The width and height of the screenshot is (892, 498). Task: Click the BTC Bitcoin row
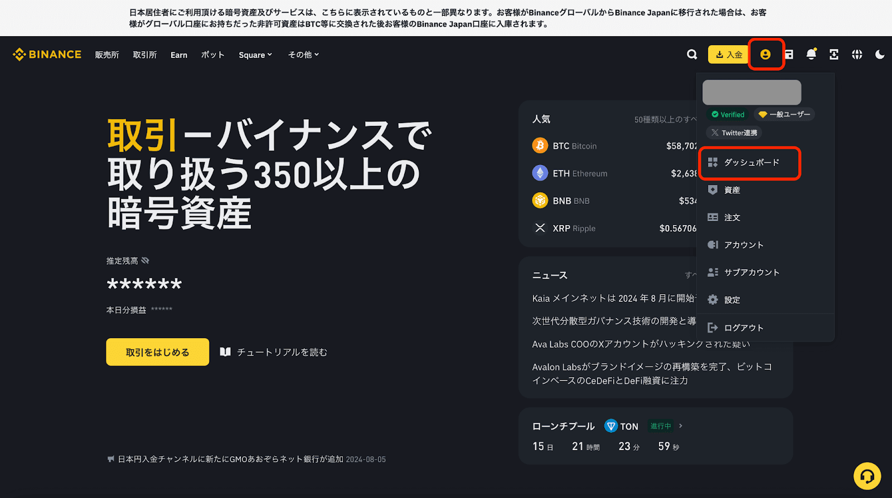[x=614, y=146]
